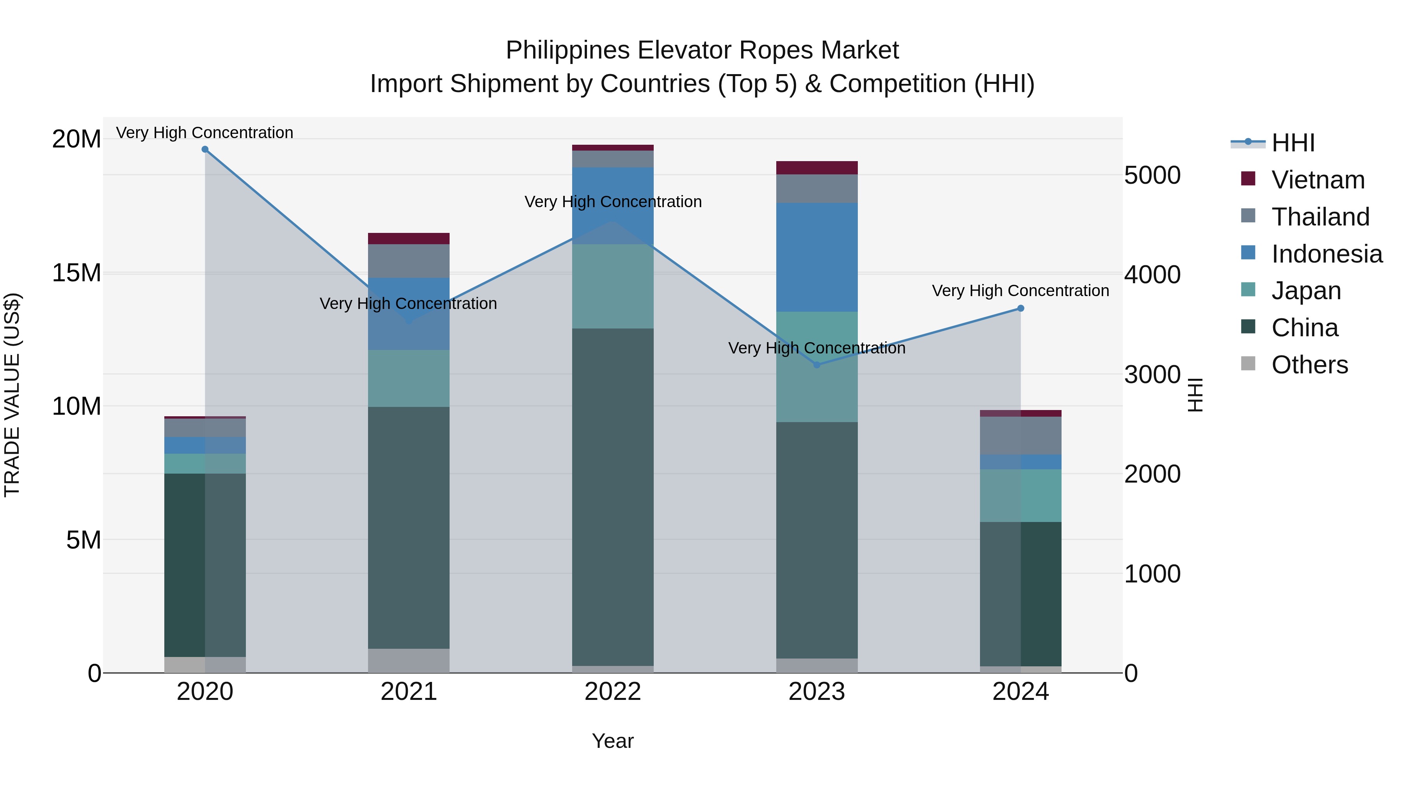The image size is (1405, 790).
Task: Click the Year x-axis title
Action: 612,741
